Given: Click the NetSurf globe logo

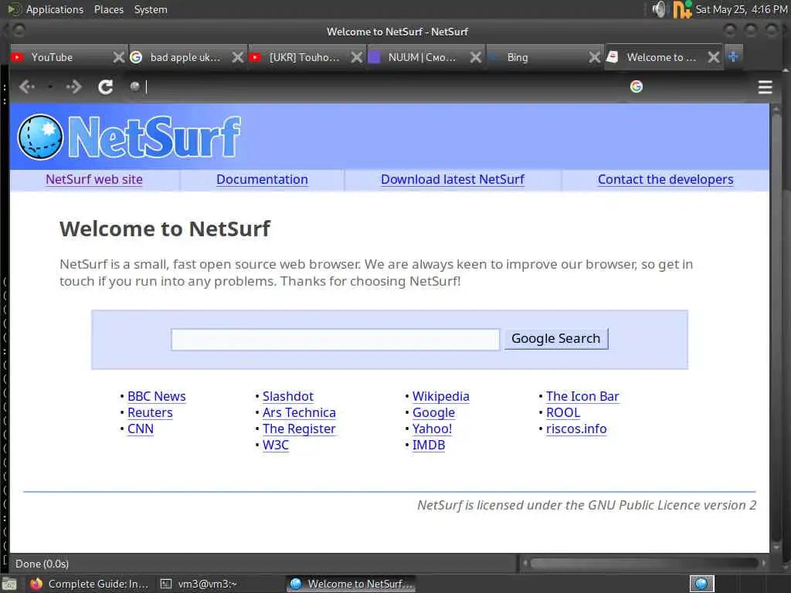Looking at the screenshot, I should coord(40,137).
